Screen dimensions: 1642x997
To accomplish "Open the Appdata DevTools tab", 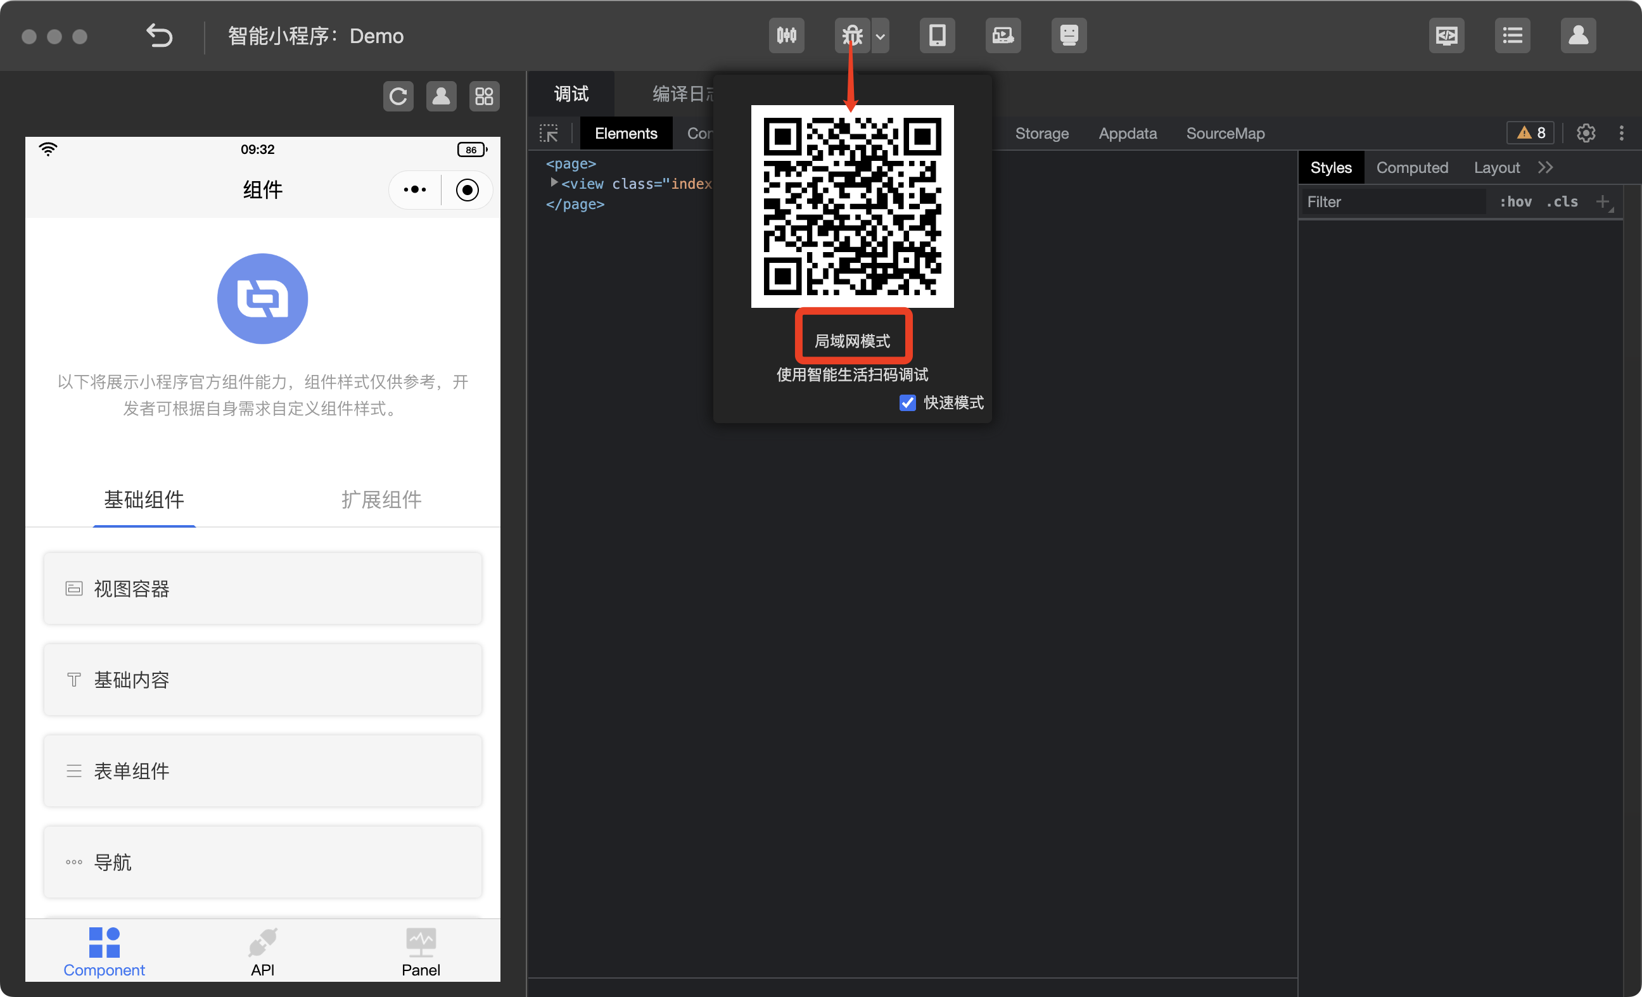I will pos(1128,133).
